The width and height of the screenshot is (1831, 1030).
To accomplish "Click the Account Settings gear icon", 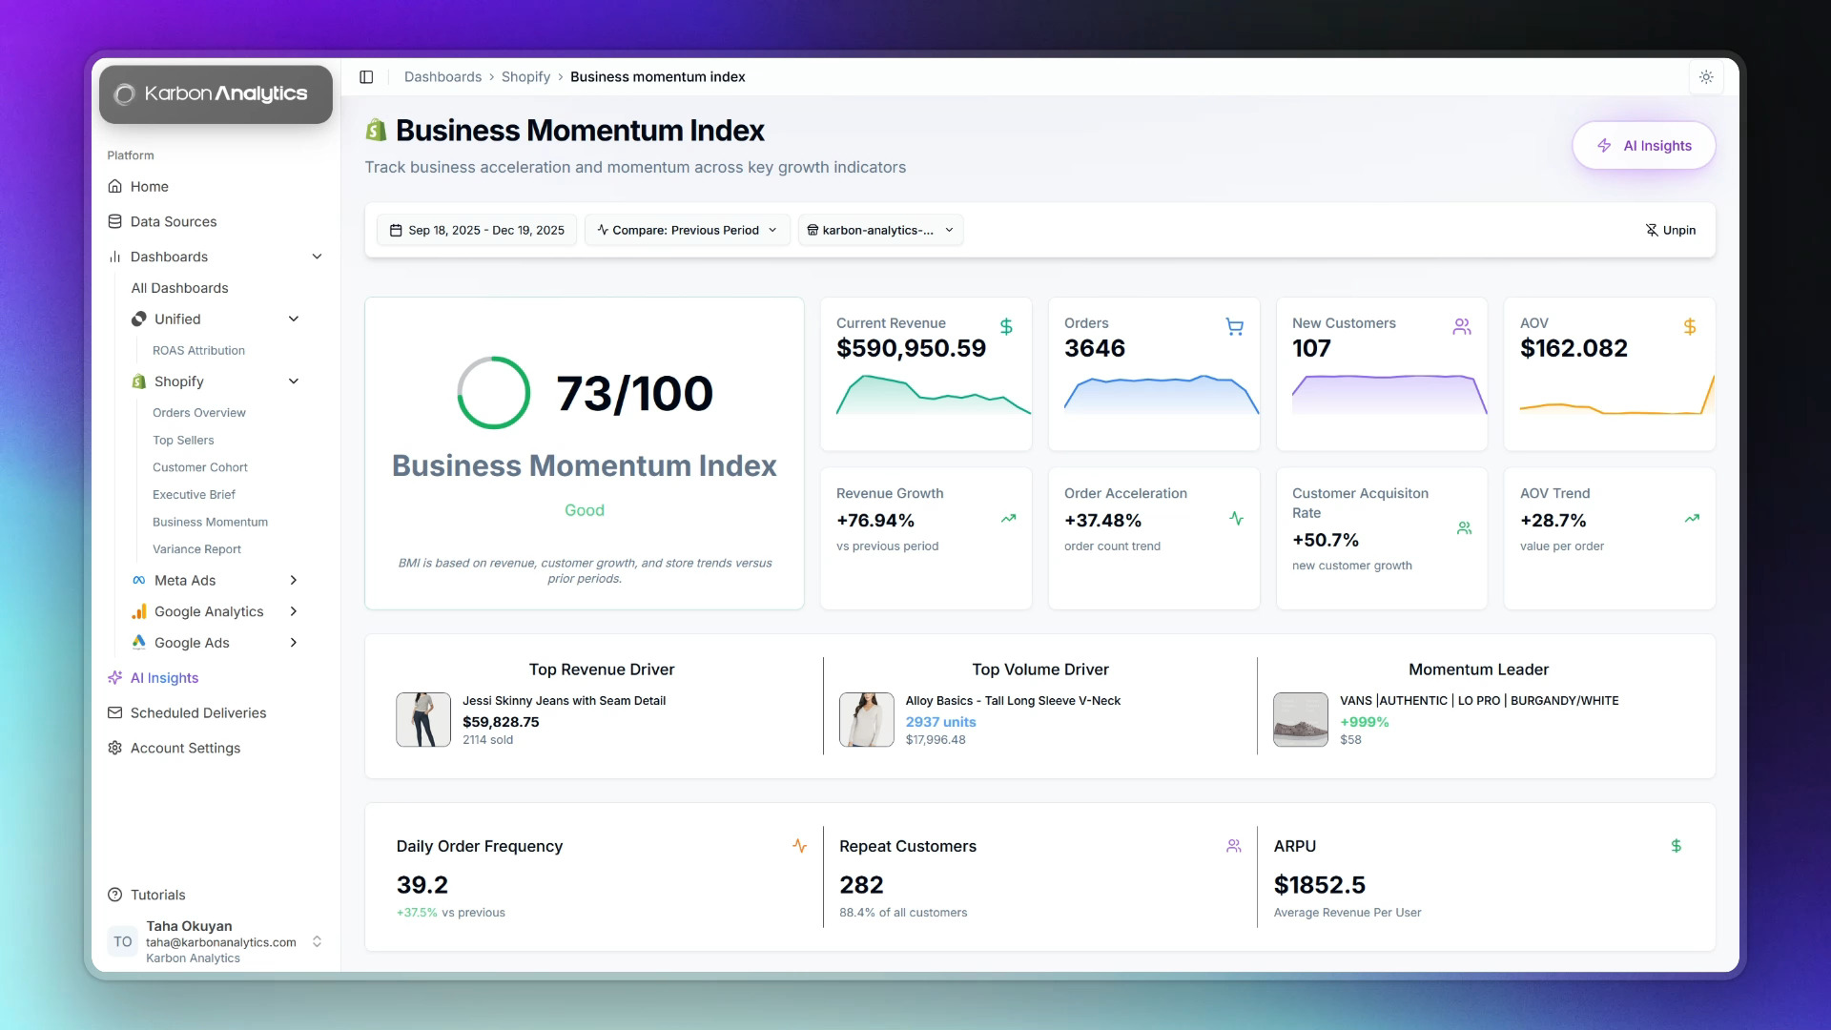I will [x=114, y=748].
